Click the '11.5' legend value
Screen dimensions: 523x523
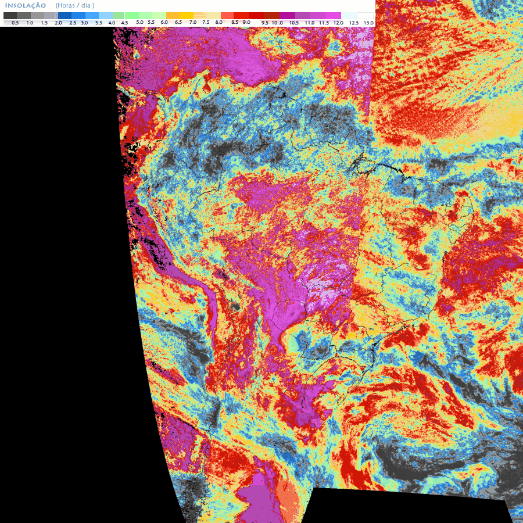tap(324, 23)
